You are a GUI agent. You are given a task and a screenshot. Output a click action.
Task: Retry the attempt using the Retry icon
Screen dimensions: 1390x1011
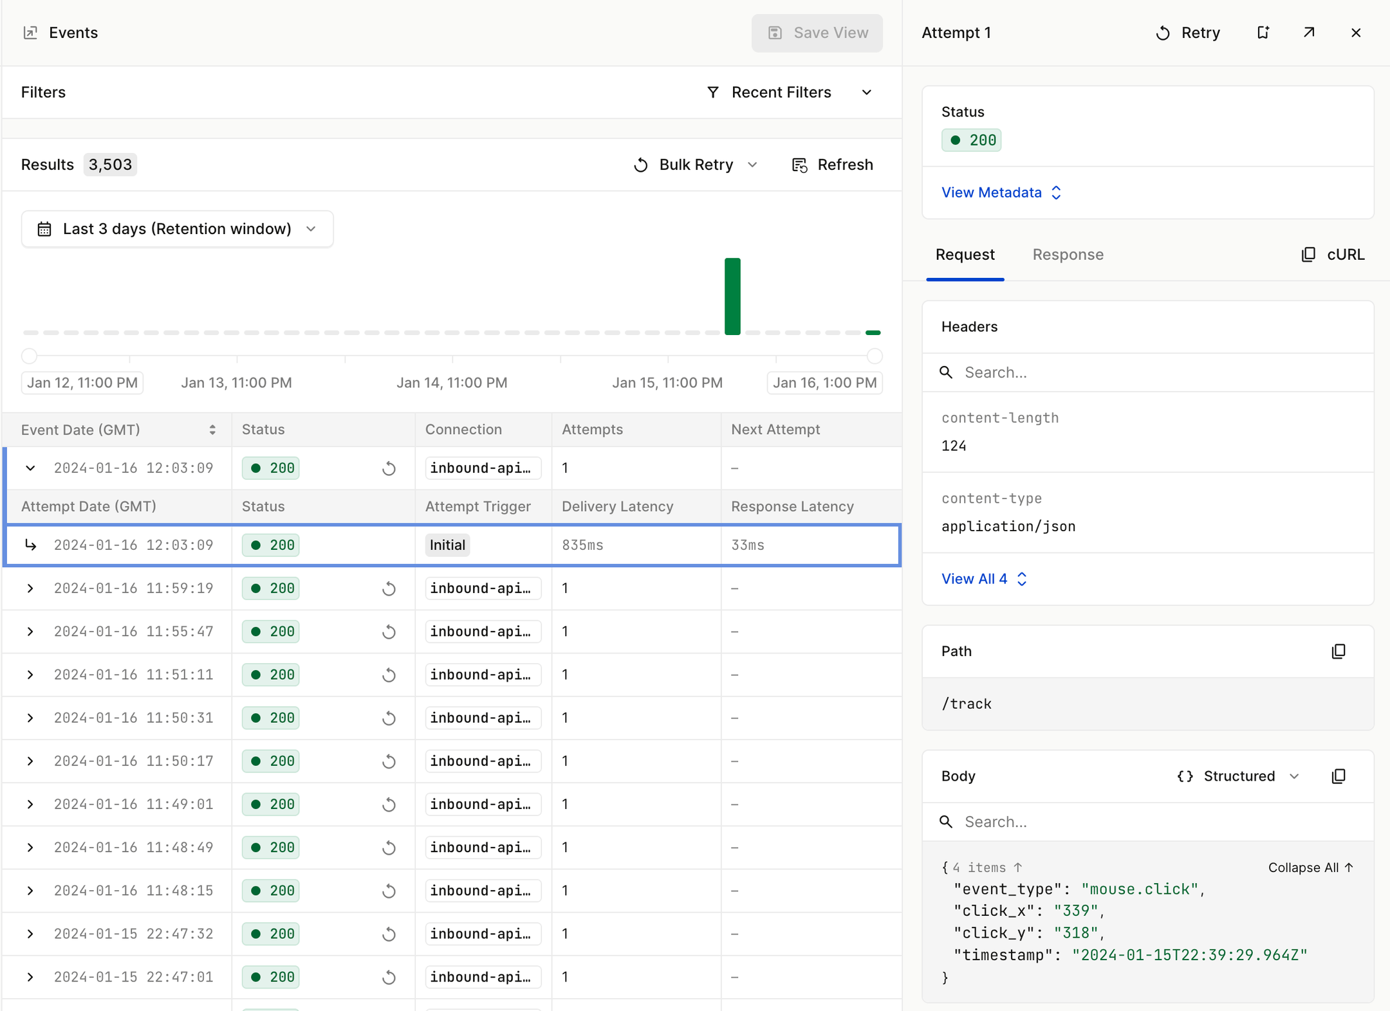tap(1187, 32)
